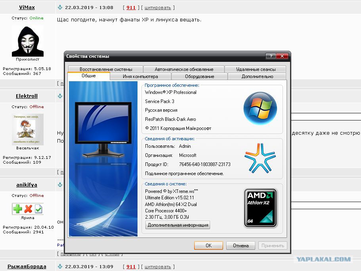Click the monitor illustration in the dialog
Viewport: 361px width, 271px height.
click(x=103, y=130)
